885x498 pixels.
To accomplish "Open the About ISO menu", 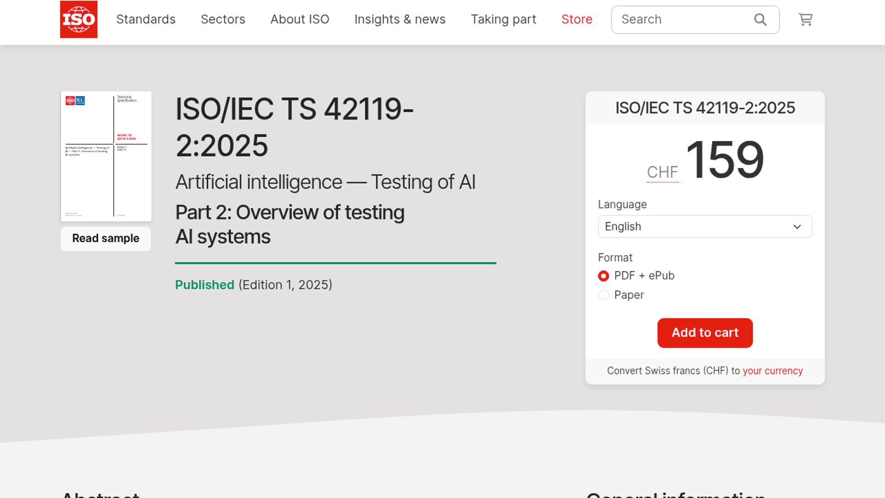I will [x=300, y=19].
